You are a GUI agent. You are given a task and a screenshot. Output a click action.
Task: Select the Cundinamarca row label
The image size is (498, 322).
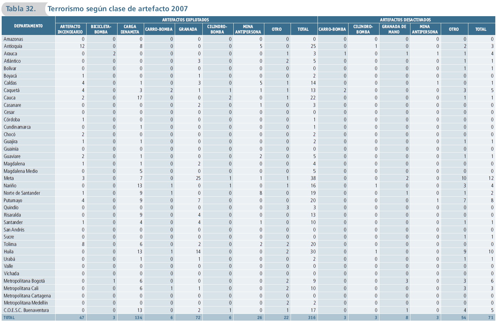click(x=17, y=127)
